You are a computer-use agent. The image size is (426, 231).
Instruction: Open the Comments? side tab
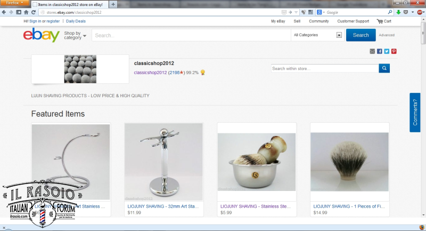tap(415, 113)
